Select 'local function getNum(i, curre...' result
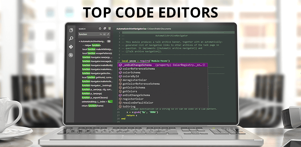This screenshot has height=147, width=301. click(97, 77)
